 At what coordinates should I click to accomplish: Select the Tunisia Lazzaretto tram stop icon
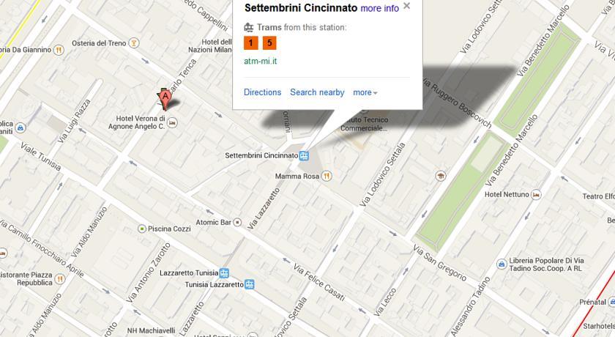(250, 284)
